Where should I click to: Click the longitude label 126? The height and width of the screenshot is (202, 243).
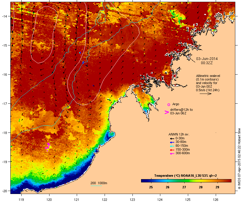pos(216,200)
